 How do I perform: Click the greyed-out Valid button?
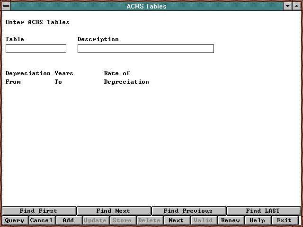(203, 220)
